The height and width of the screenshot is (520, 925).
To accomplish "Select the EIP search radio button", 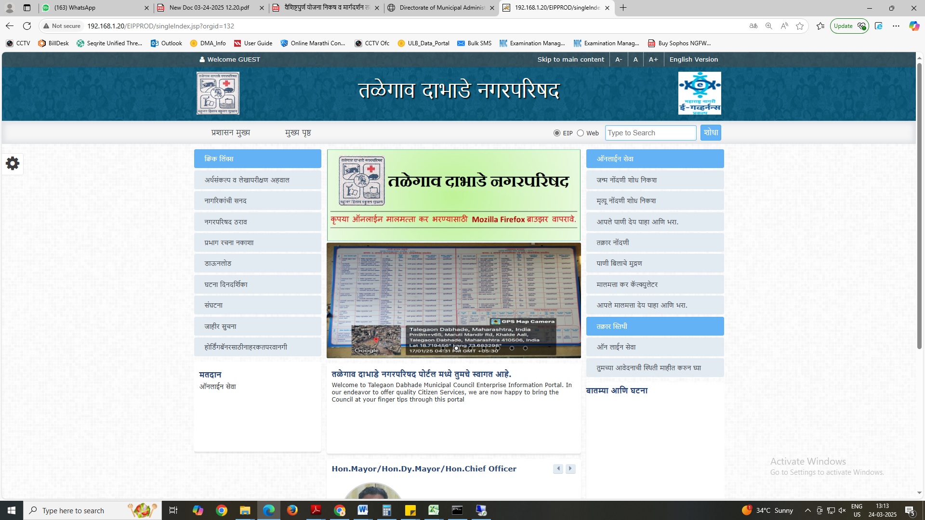I will coord(557,133).
